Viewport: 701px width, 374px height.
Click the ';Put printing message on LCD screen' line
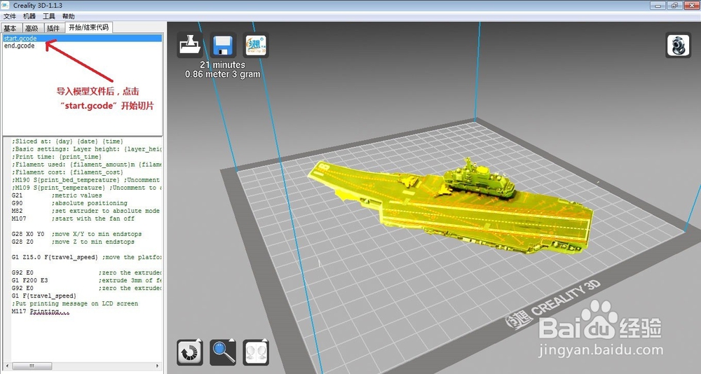[75, 303]
